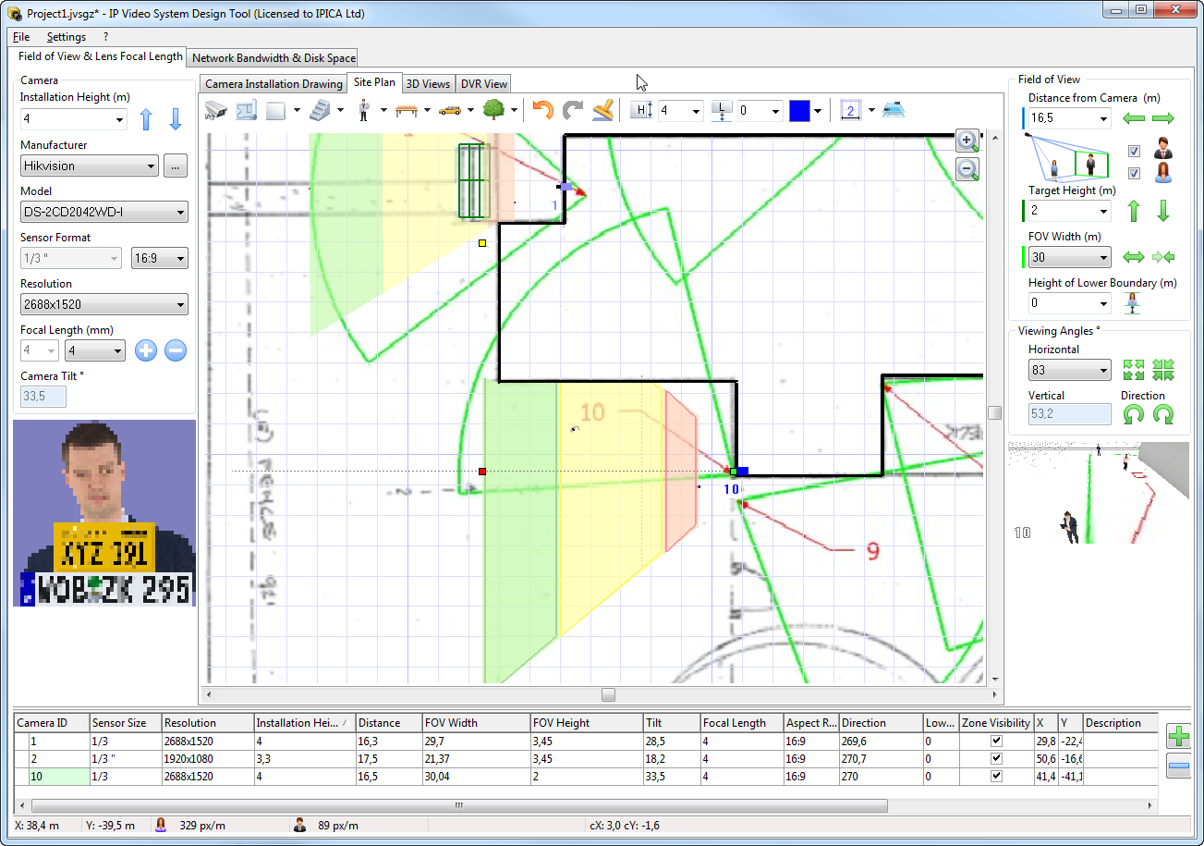Zoom in on the site plan
Image resolution: width=1204 pixels, height=846 pixels.
(x=967, y=141)
